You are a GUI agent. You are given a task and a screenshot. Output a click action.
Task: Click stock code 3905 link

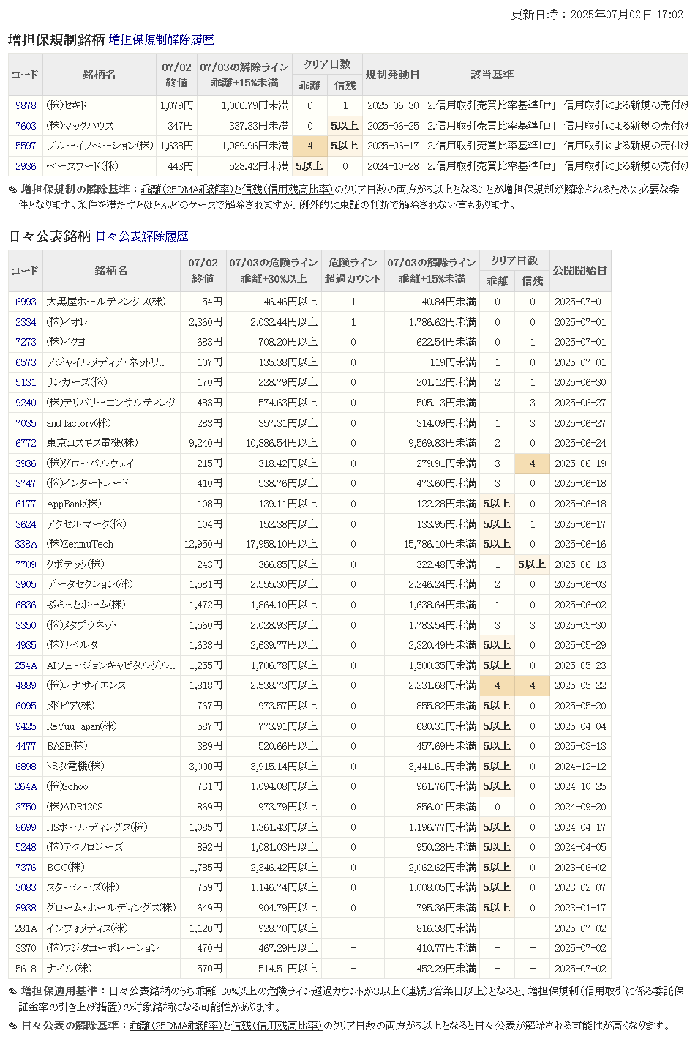point(26,584)
